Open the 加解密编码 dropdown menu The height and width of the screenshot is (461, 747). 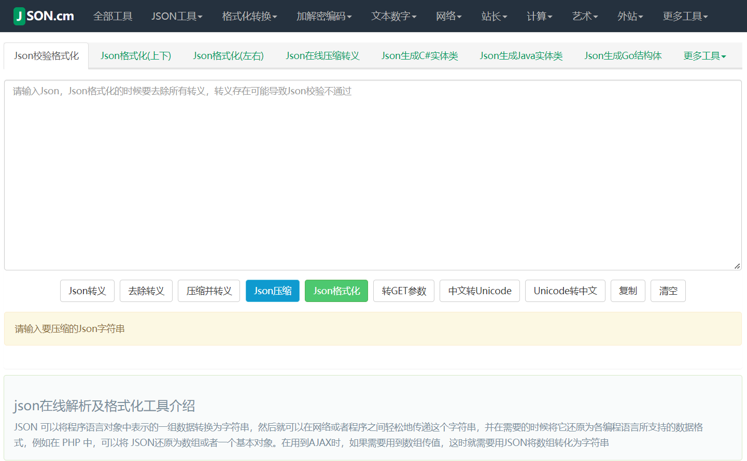pyautogui.click(x=324, y=16)
